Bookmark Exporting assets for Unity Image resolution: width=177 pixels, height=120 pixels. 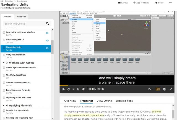(4, 90)
